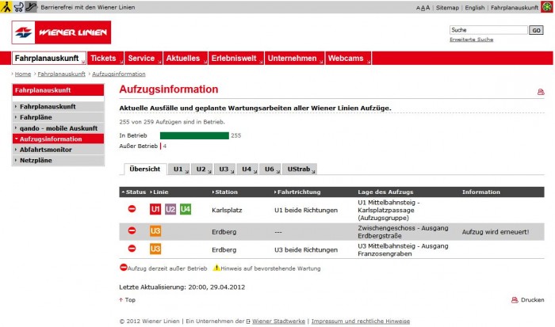Click Home in the breadcrumb
This screenshot has width=555, height=327.
(23, 74)
